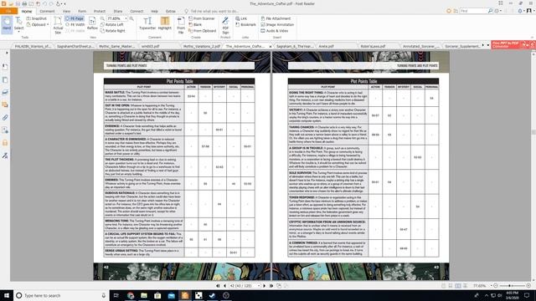Switch to the Form ribbon tab
This screenshot has height=301, width=536.
(82, 11)
